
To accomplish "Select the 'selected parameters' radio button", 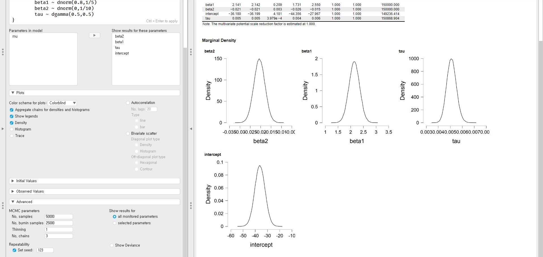I will click(x=115, y=223).
